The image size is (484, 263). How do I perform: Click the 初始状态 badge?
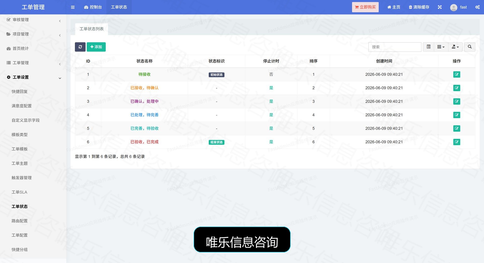(216, 75)
